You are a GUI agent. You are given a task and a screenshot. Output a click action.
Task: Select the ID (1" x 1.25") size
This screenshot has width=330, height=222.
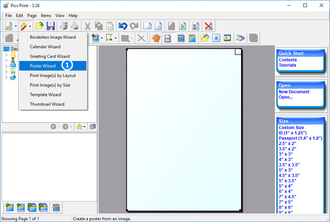click(x=293, y=133)
